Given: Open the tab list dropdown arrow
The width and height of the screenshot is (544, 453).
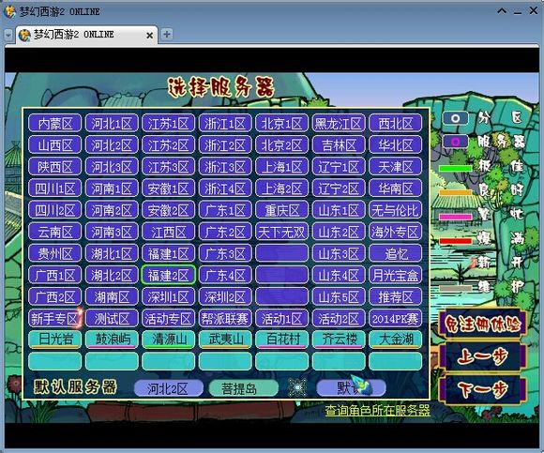Looking at the screenshot, I should tap(8, 35).
